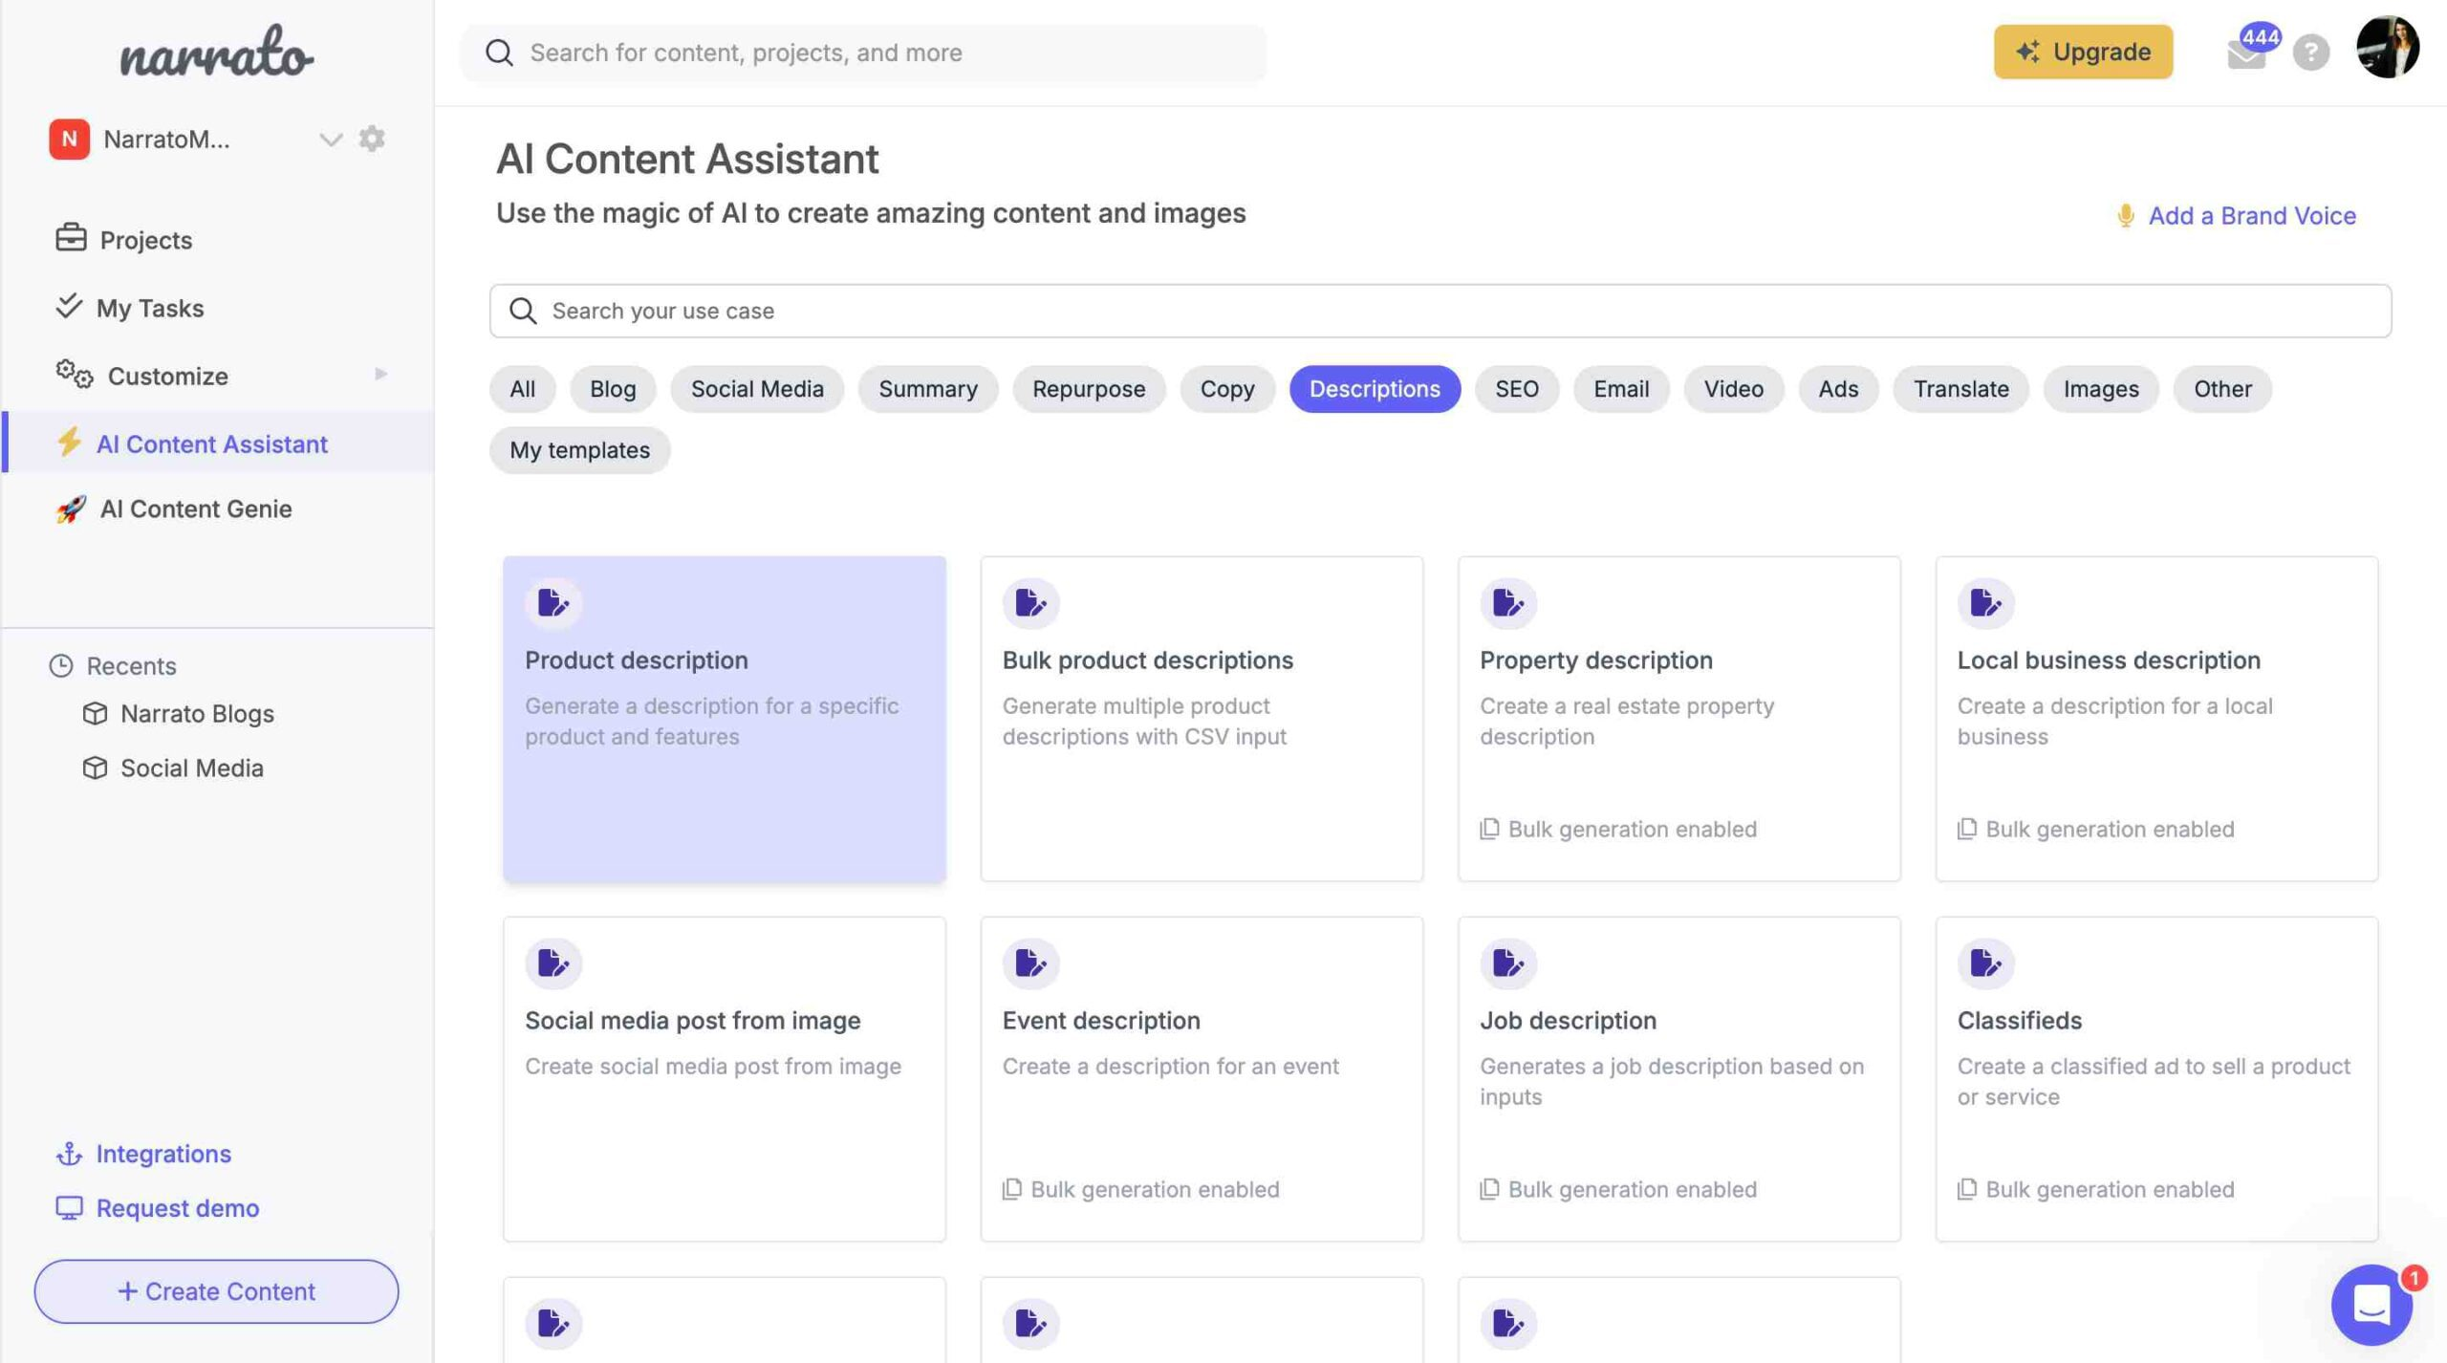Click the My Tasks checkmark icon
Image resolution: width=2447 pixels, height=1363 pixels.
tap(67, 306)
